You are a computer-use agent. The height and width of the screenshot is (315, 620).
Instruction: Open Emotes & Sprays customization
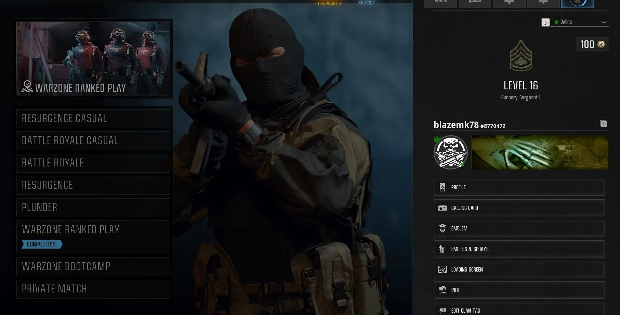(519, 249)
